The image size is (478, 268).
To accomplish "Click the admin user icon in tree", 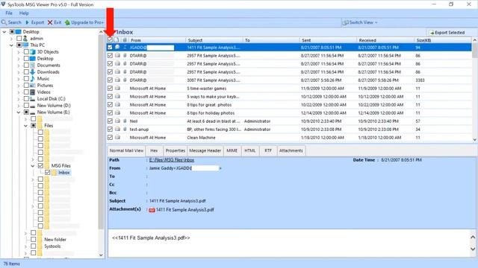I will pos(25,38).
